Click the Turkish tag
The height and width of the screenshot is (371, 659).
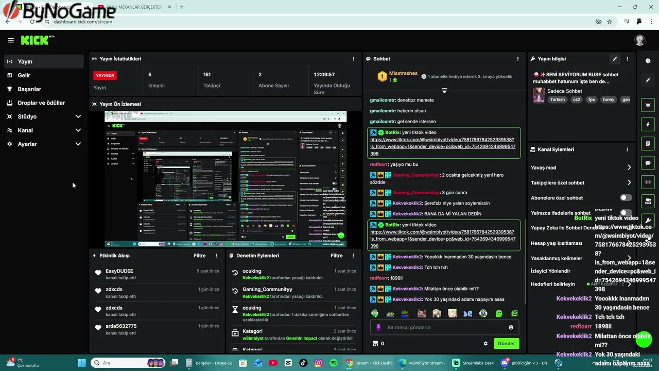point(557,99)
